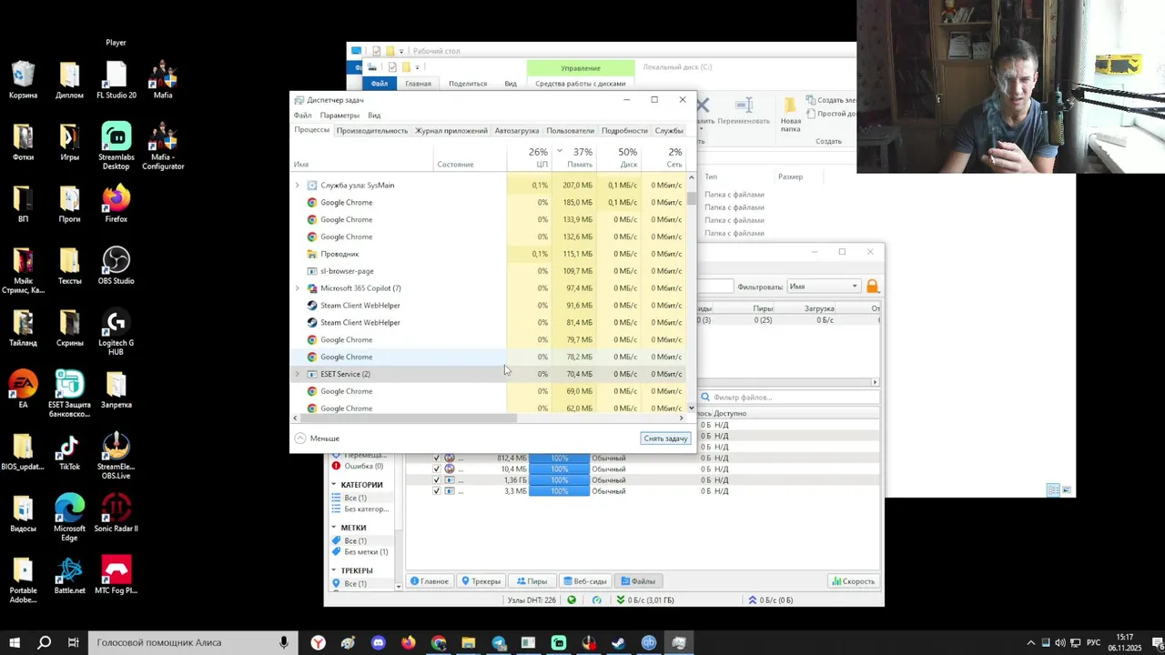Open Yandex Browser taskbar icon
Image resolution: width=1165 pixels, height=655 pixels.
(x=318, y=642)
